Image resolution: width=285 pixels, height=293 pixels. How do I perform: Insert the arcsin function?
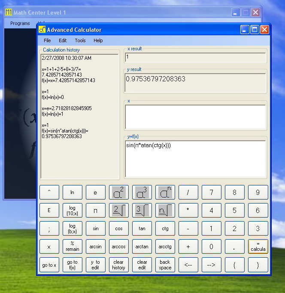coord(95,247)
